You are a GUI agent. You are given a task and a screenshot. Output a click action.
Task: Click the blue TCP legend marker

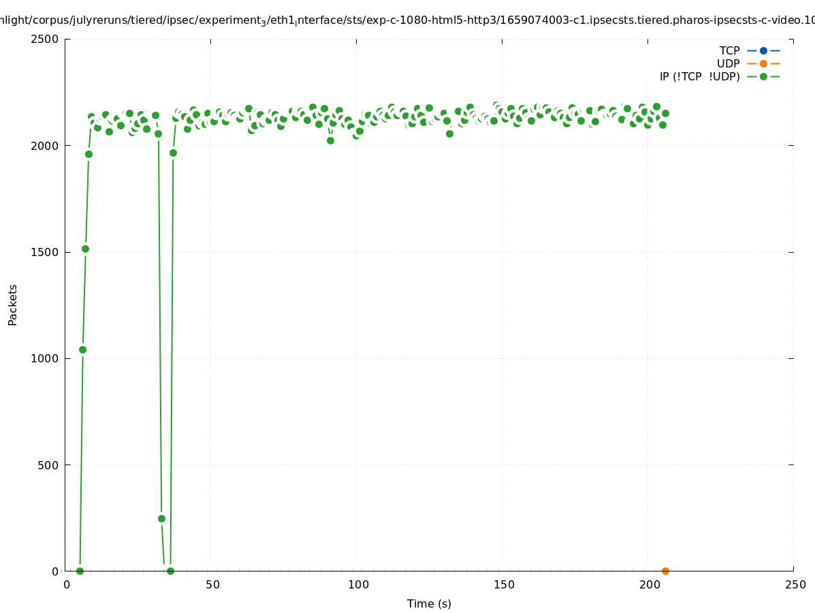coord(763,50)
